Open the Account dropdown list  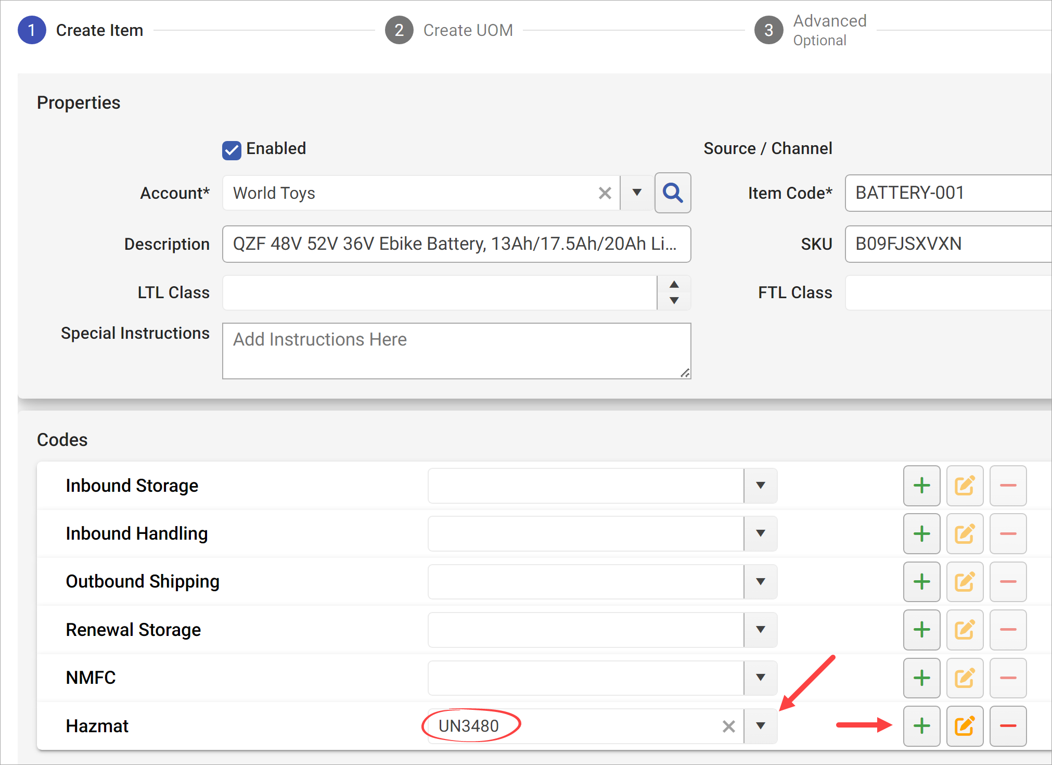coord(636,193)
